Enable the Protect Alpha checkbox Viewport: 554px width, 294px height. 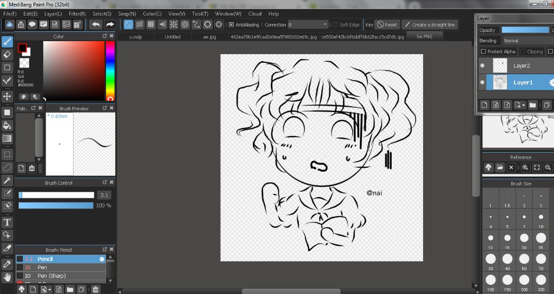(484, 51)
